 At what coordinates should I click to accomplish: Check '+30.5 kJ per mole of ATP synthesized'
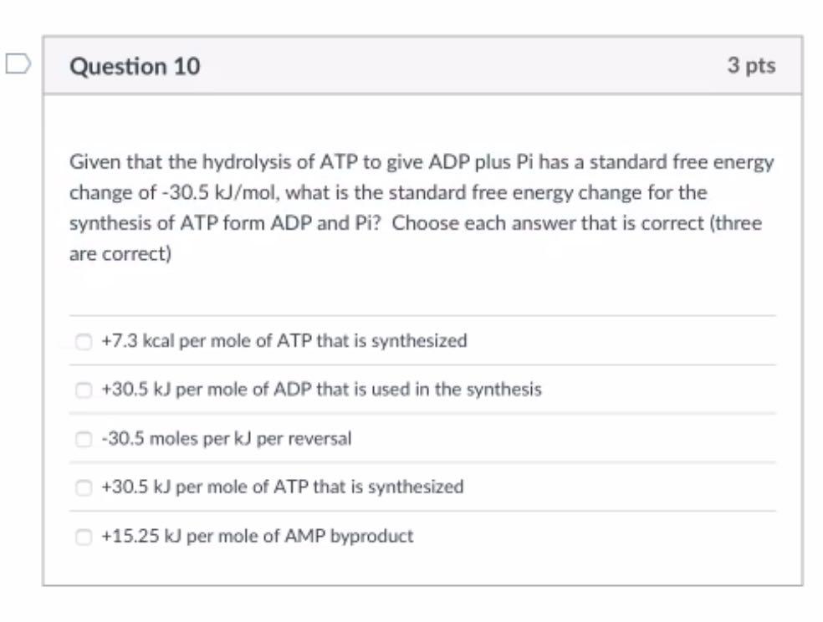pos(83,487)
